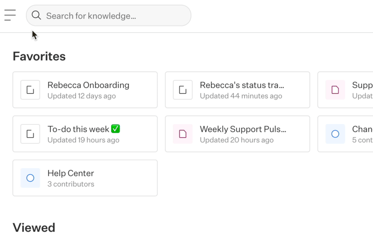Screen dimensions: 373x233
Task: Click the Viewed section heading
Action: point(34,227)
